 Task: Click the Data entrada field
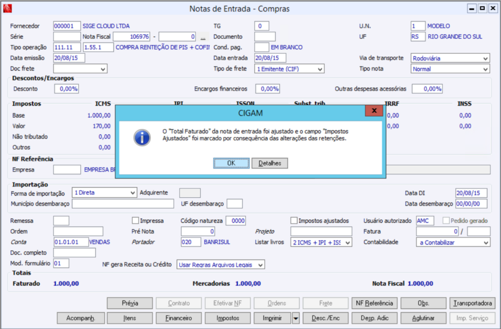pos(270,58)
